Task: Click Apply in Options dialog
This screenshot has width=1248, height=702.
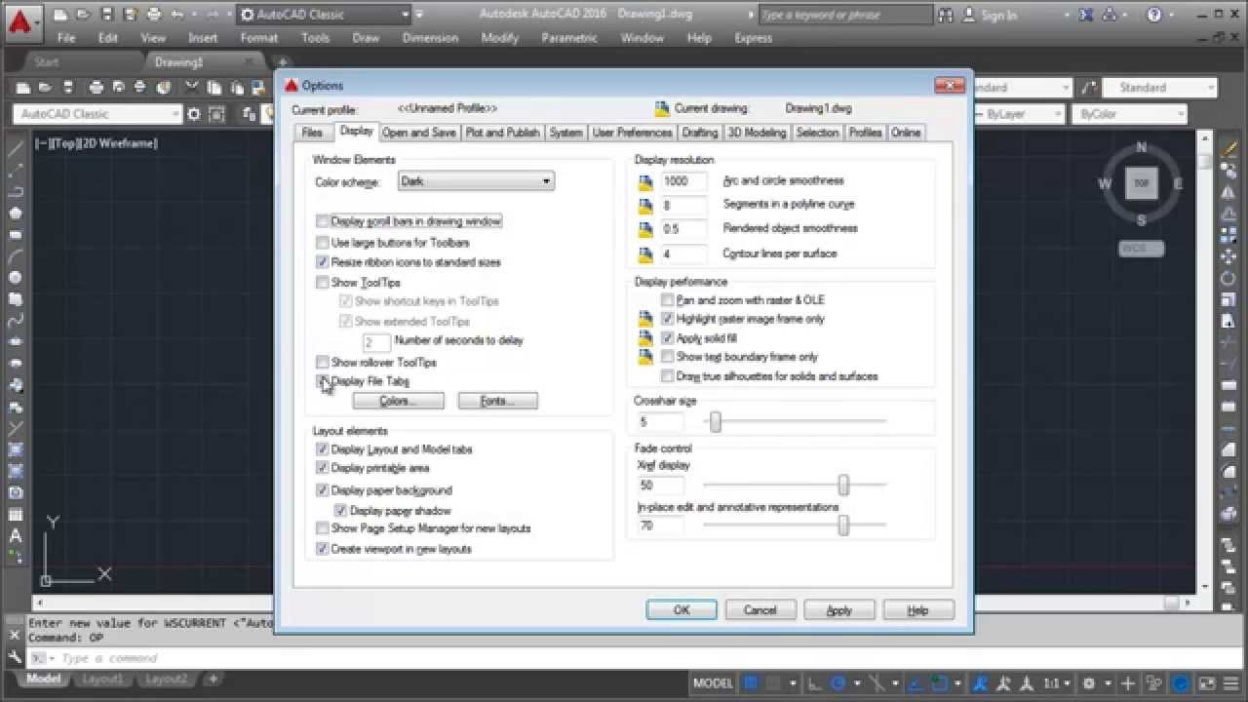Action: [x=839, y=610]
